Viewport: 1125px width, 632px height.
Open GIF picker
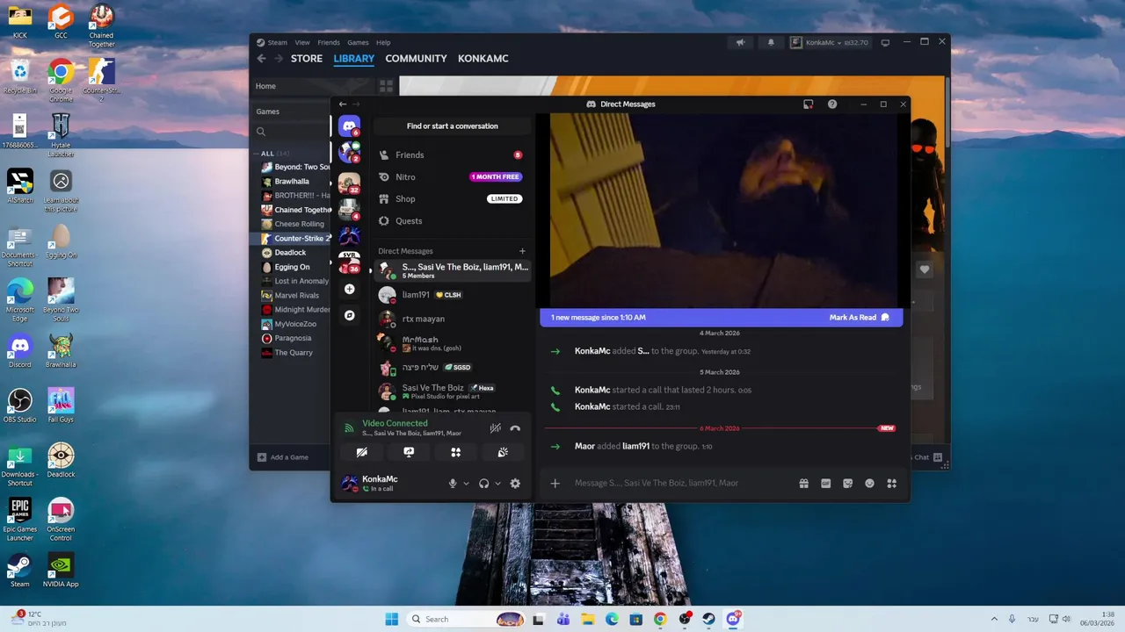click(x=825, y=483)
